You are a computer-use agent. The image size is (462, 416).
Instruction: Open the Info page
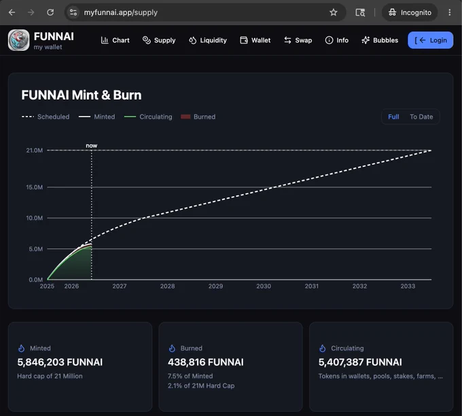pos(337,40)
